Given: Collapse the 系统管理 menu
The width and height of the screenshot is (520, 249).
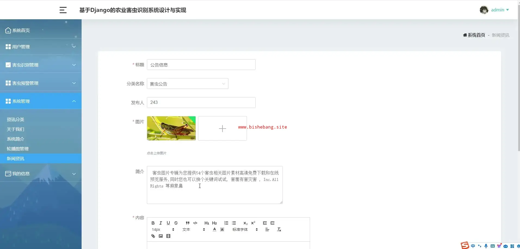Looking at the screenshot, I should pos(41,101).
